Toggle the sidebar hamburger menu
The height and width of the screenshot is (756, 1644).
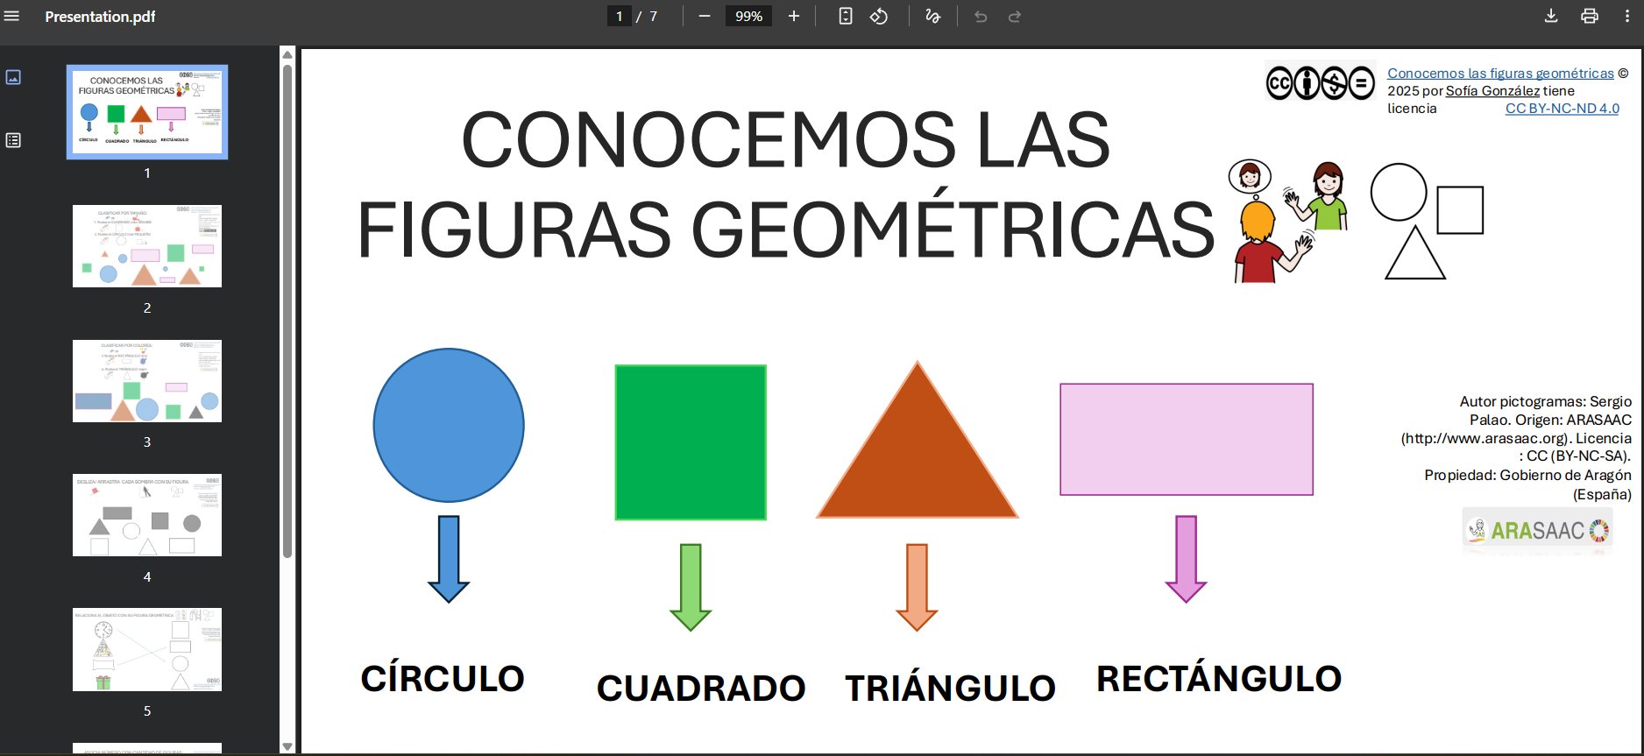point(12,16)
